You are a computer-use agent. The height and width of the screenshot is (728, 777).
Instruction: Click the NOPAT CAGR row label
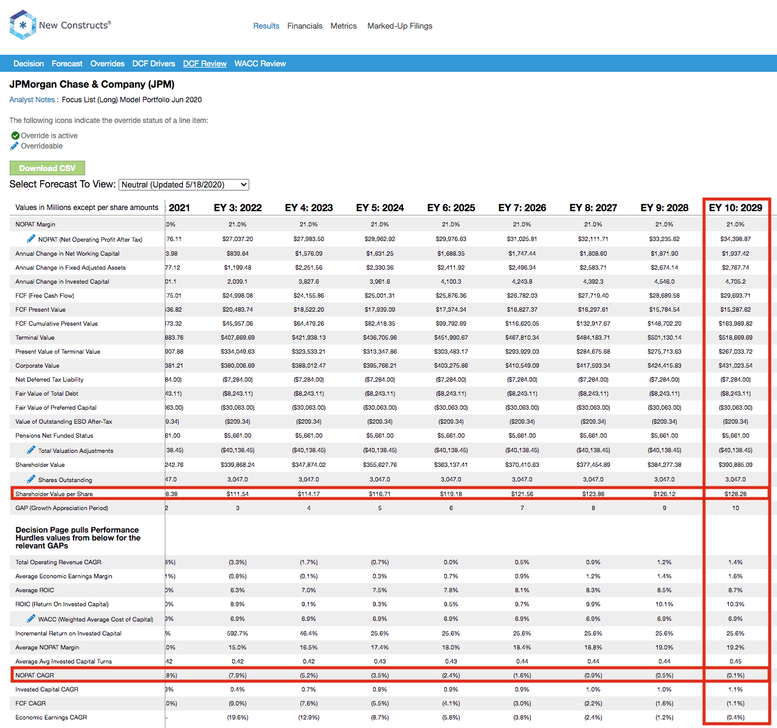point(35,675)
